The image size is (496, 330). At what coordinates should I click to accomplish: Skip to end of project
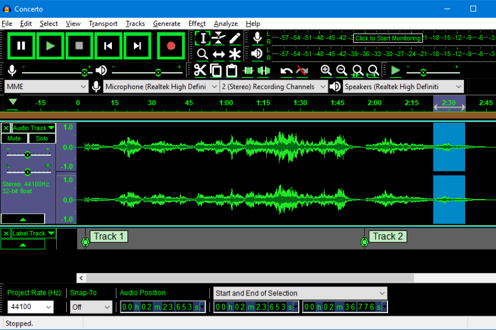click(137, 46)
